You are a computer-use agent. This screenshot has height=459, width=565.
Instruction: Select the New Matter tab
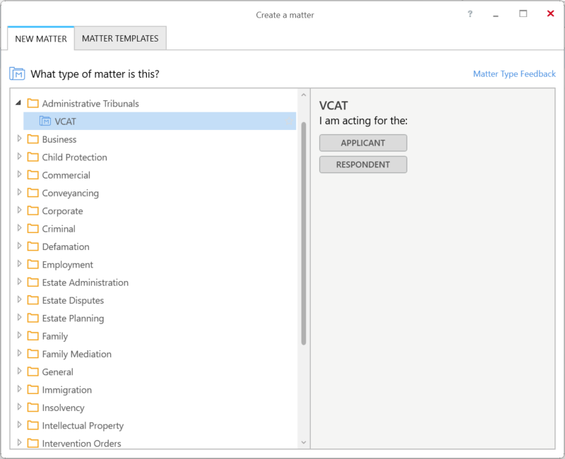point(41,39)
